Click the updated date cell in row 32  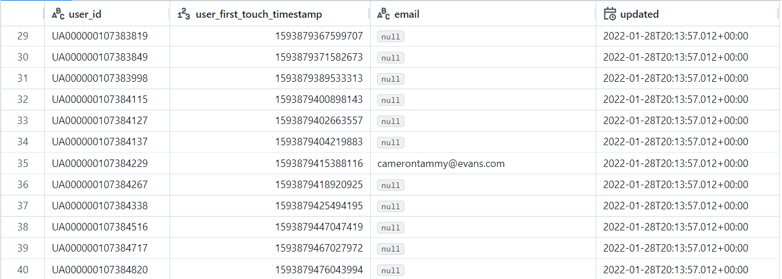click(675, 100)
